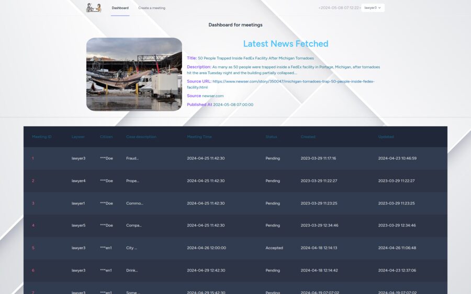This screenshot has height=294, width=471.
Task: Open meeting ID 5 link
Action: [x=33, y=248]
